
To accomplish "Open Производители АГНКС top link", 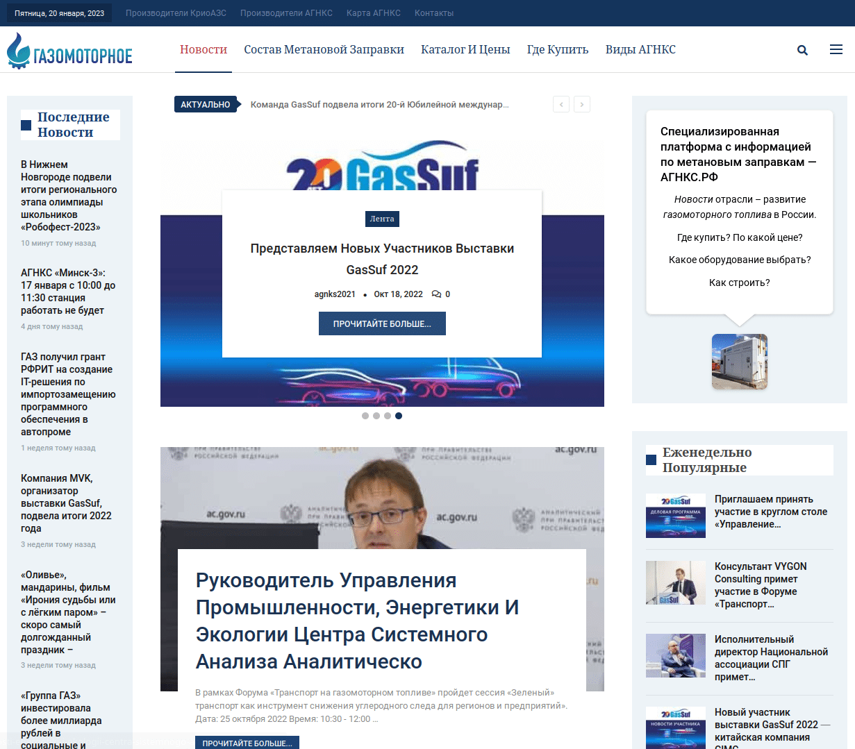I will [x=286, y=13].
